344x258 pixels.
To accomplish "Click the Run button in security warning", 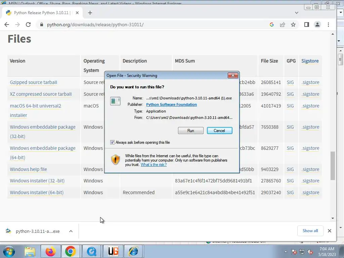I will click(191, 131).
